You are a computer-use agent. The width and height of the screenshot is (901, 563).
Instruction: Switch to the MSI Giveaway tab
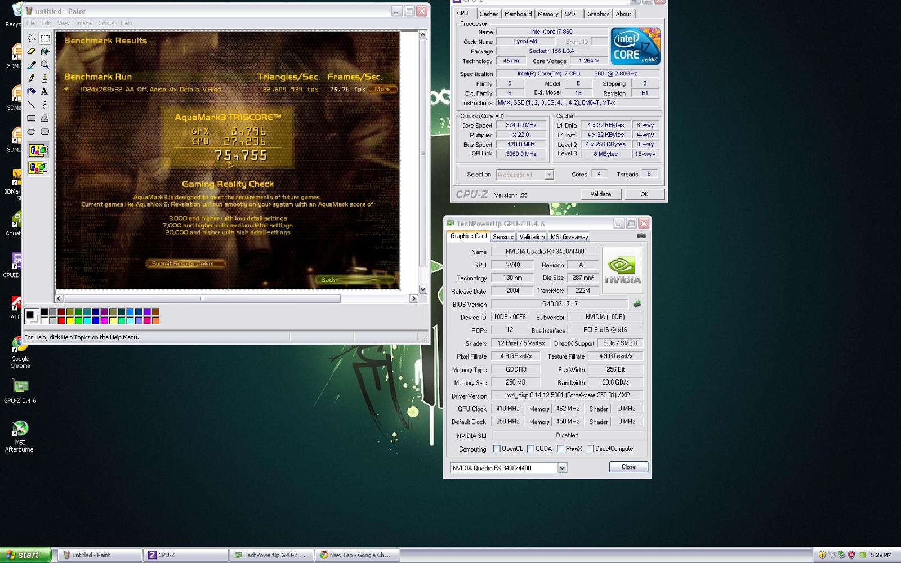(x=569, y=237)
